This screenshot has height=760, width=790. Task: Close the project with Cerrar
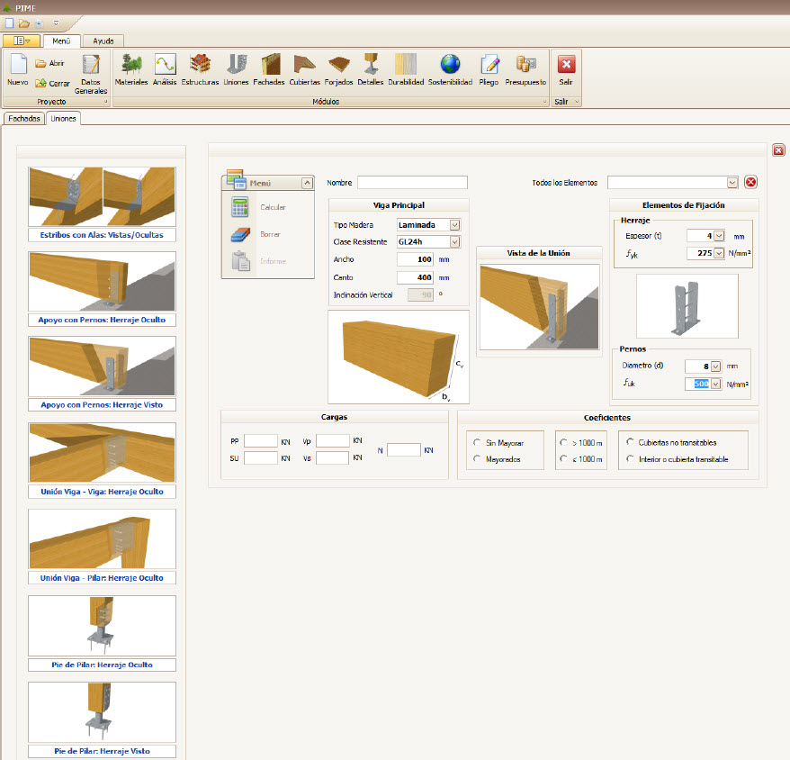point(52,83)
